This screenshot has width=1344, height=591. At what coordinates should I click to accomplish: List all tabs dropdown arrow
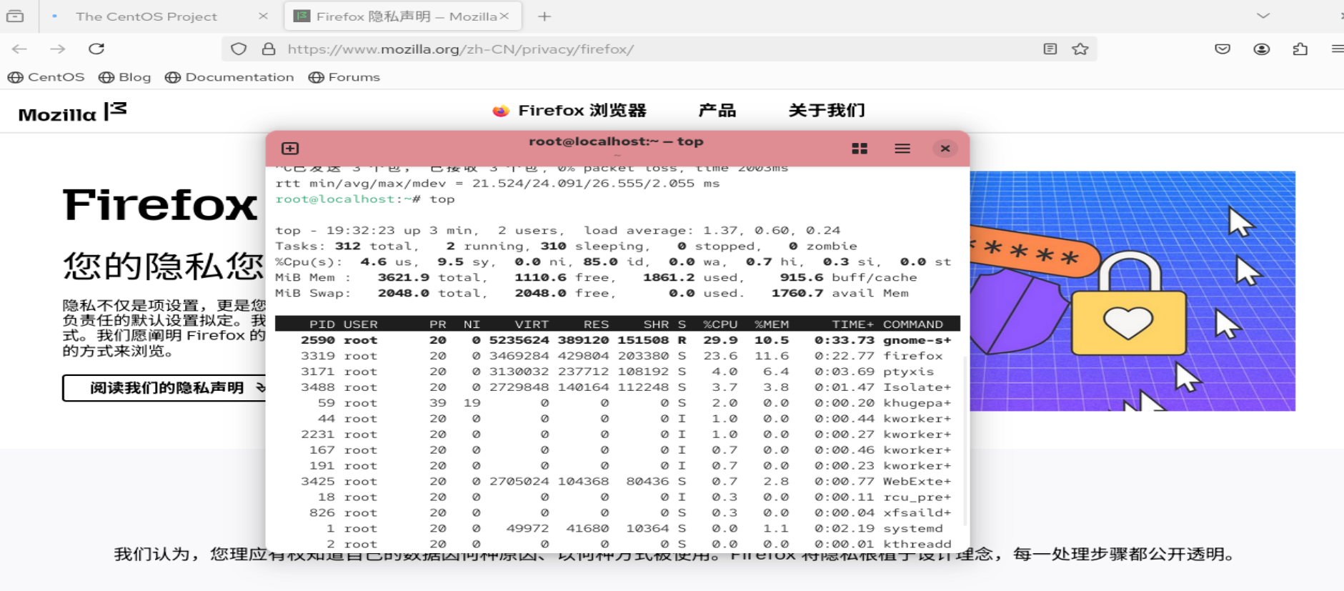pos(1263,16)
